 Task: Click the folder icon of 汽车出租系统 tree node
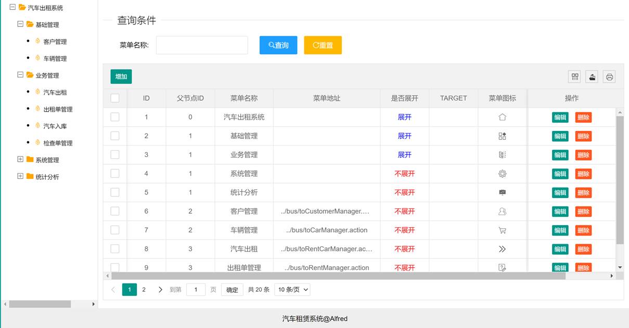pyautogui.click(x=22, y=7)
